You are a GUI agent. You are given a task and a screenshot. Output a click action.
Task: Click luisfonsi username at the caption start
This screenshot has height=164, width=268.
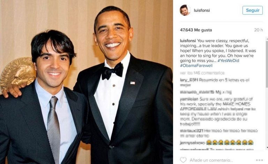click(188, 41)
